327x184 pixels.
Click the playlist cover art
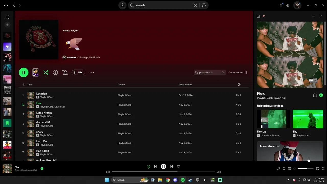[39, 40]
